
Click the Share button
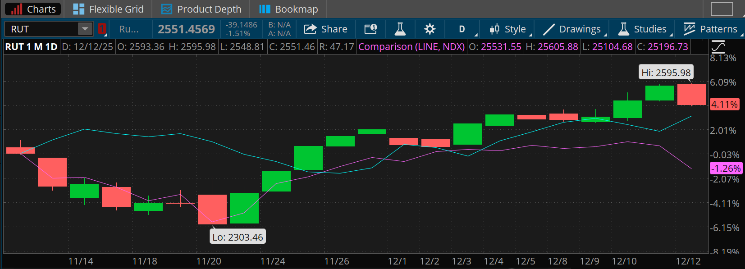coord(325,29)
